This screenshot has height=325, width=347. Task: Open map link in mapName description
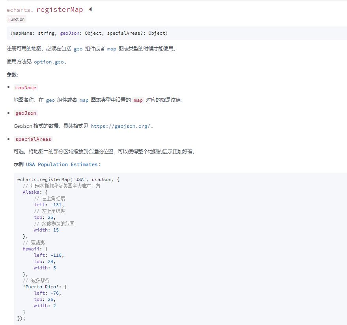84,100
